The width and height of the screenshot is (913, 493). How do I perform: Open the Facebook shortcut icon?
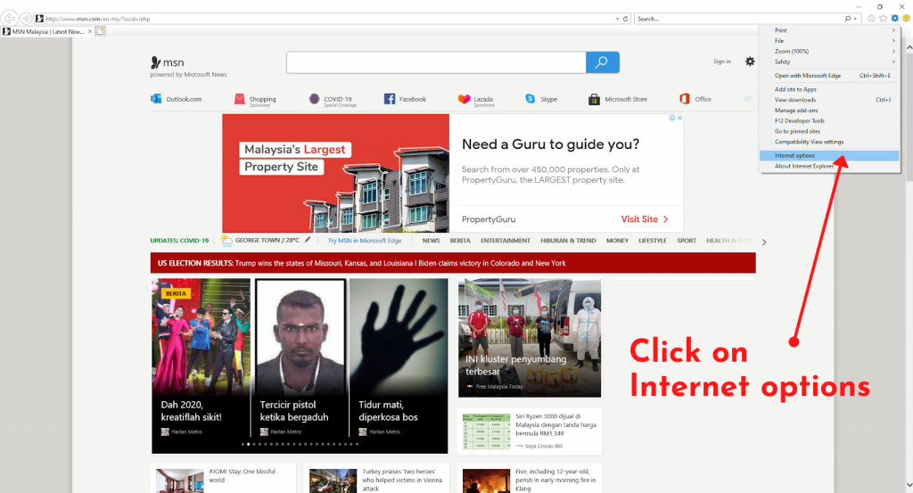pyautogui.click(x=390, y=99)
